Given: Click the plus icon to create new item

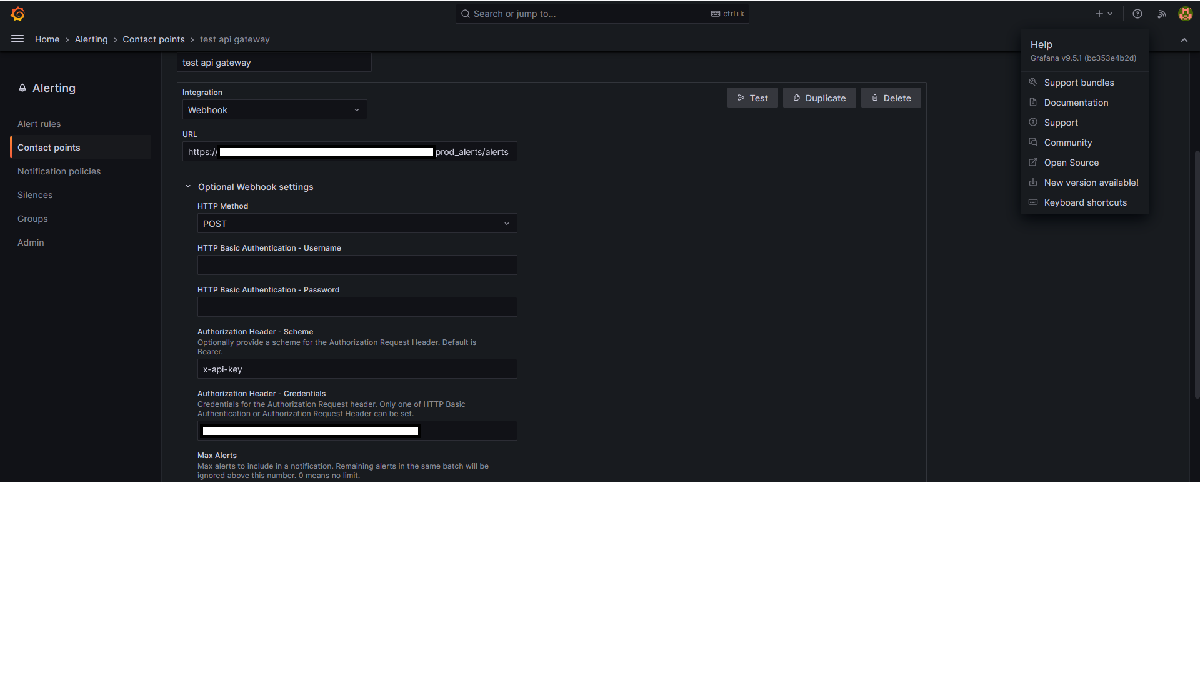Looking at the screenshot, I should 1099,13.
